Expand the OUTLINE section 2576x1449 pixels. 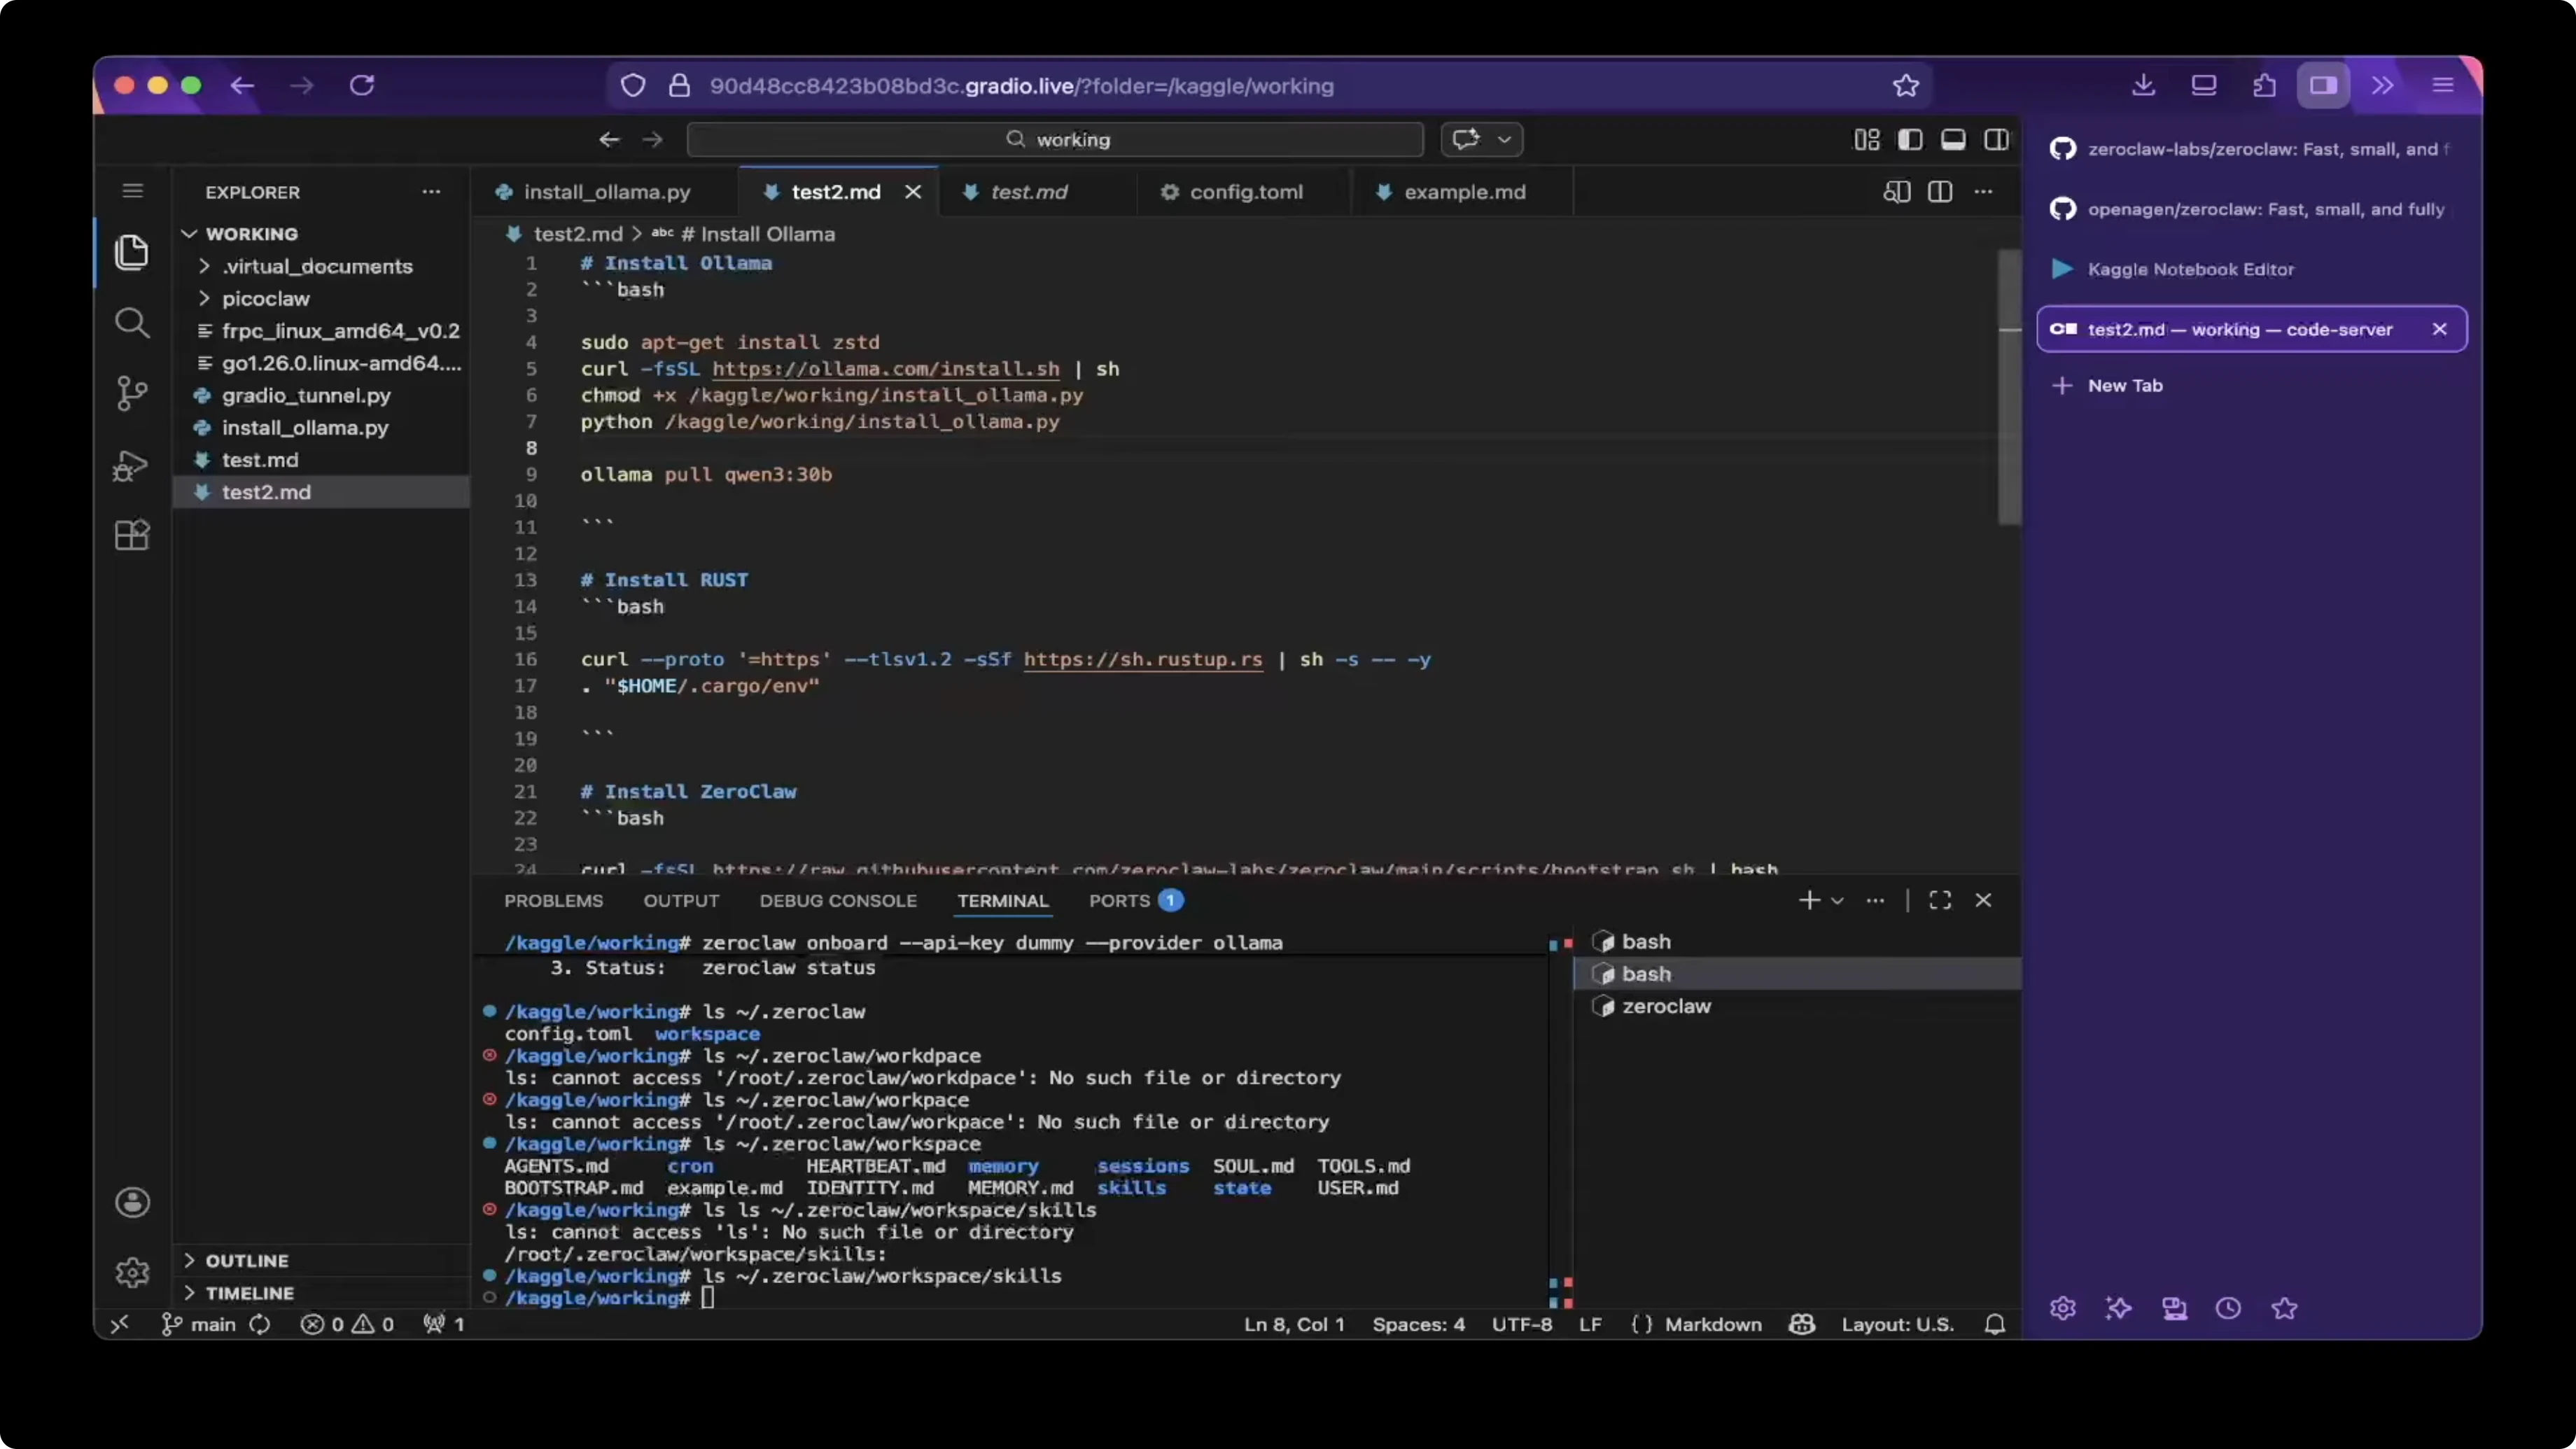[246, 1260]
